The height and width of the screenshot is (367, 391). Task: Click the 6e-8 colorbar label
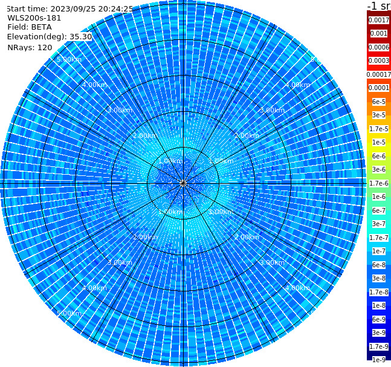(379, 265)
